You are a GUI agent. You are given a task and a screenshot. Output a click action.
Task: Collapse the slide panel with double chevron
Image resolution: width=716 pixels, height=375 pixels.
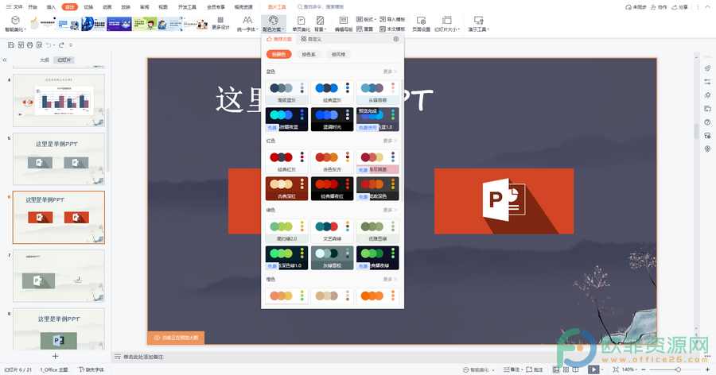pos(5,60)
